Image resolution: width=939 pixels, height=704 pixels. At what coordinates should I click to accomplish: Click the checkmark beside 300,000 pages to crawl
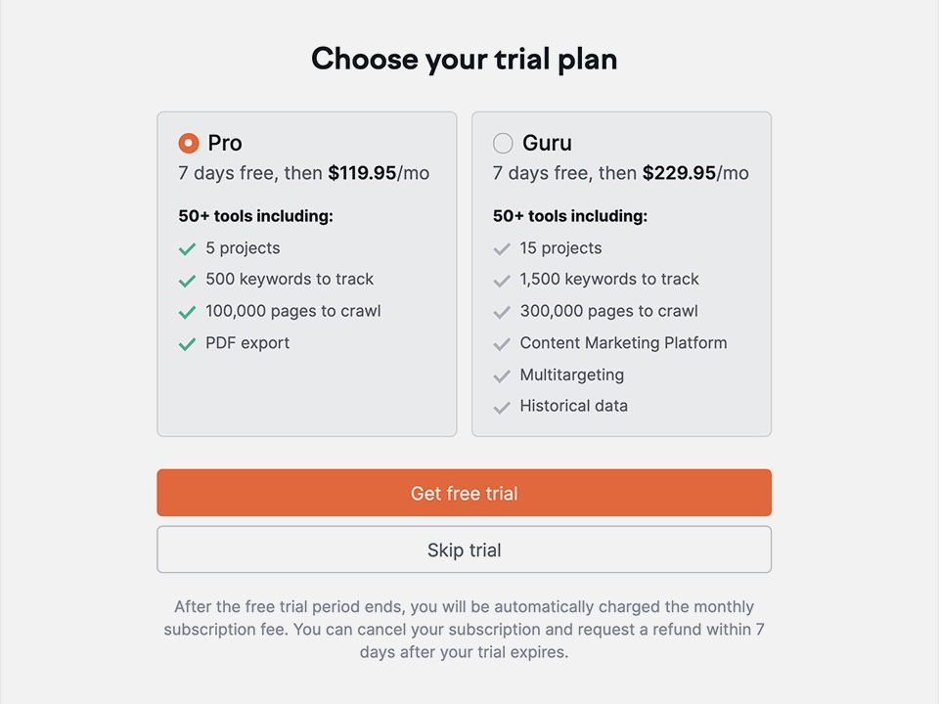502,312
